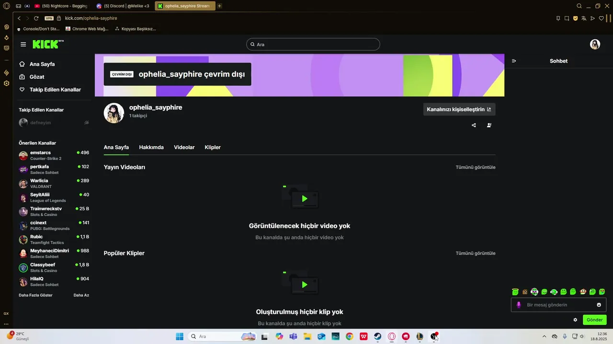
Task: Click Tümünü görüntüle beside Popüler Klipler
Action: 476,253
